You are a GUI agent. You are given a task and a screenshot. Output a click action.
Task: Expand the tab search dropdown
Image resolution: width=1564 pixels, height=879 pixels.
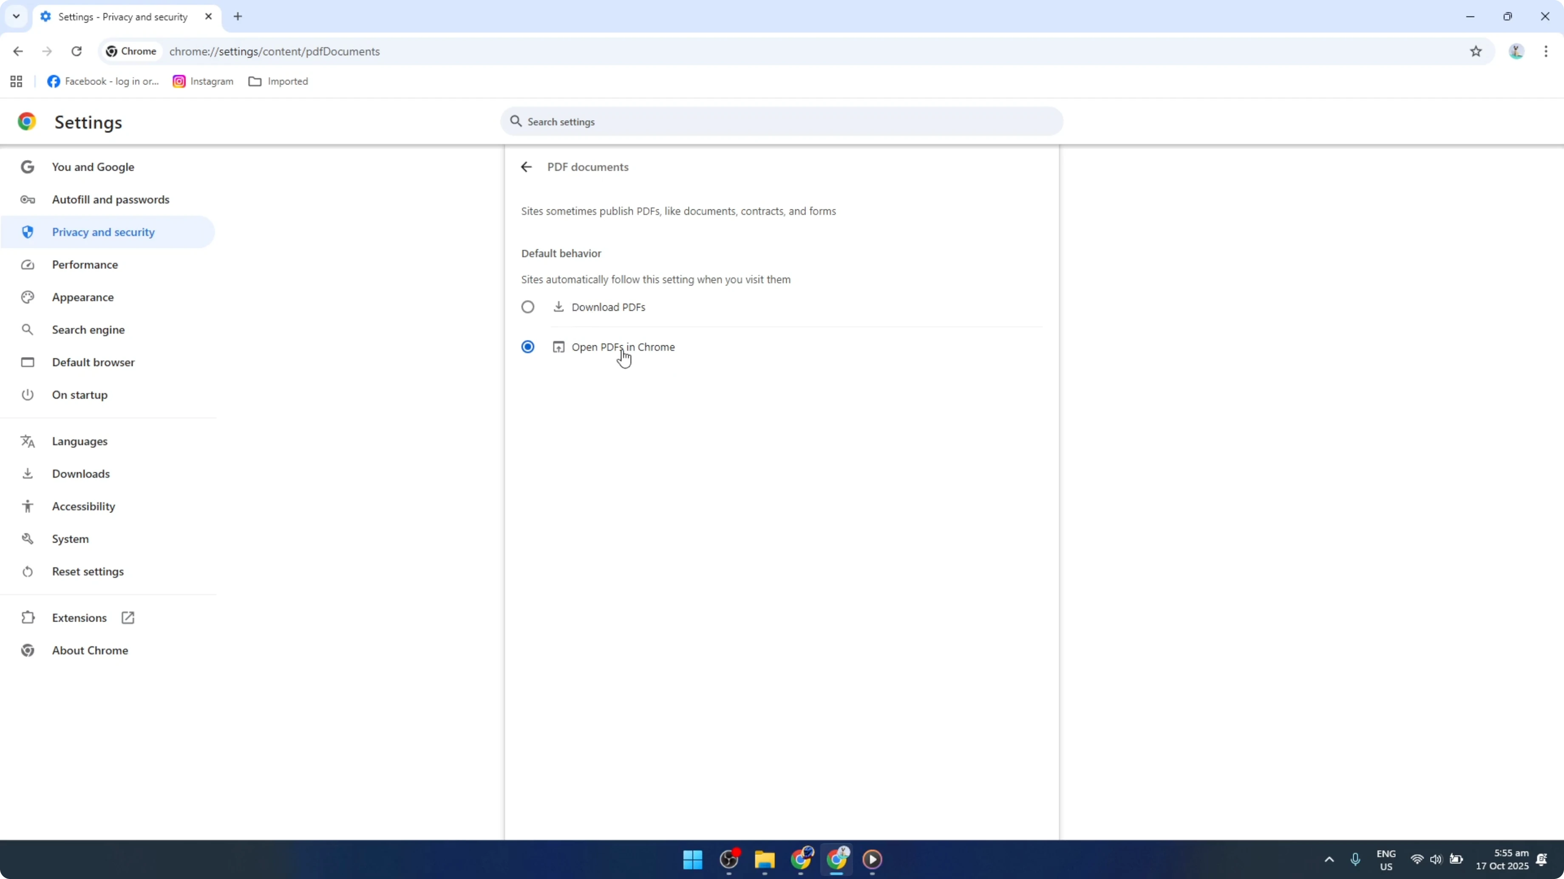pos(16,17)
